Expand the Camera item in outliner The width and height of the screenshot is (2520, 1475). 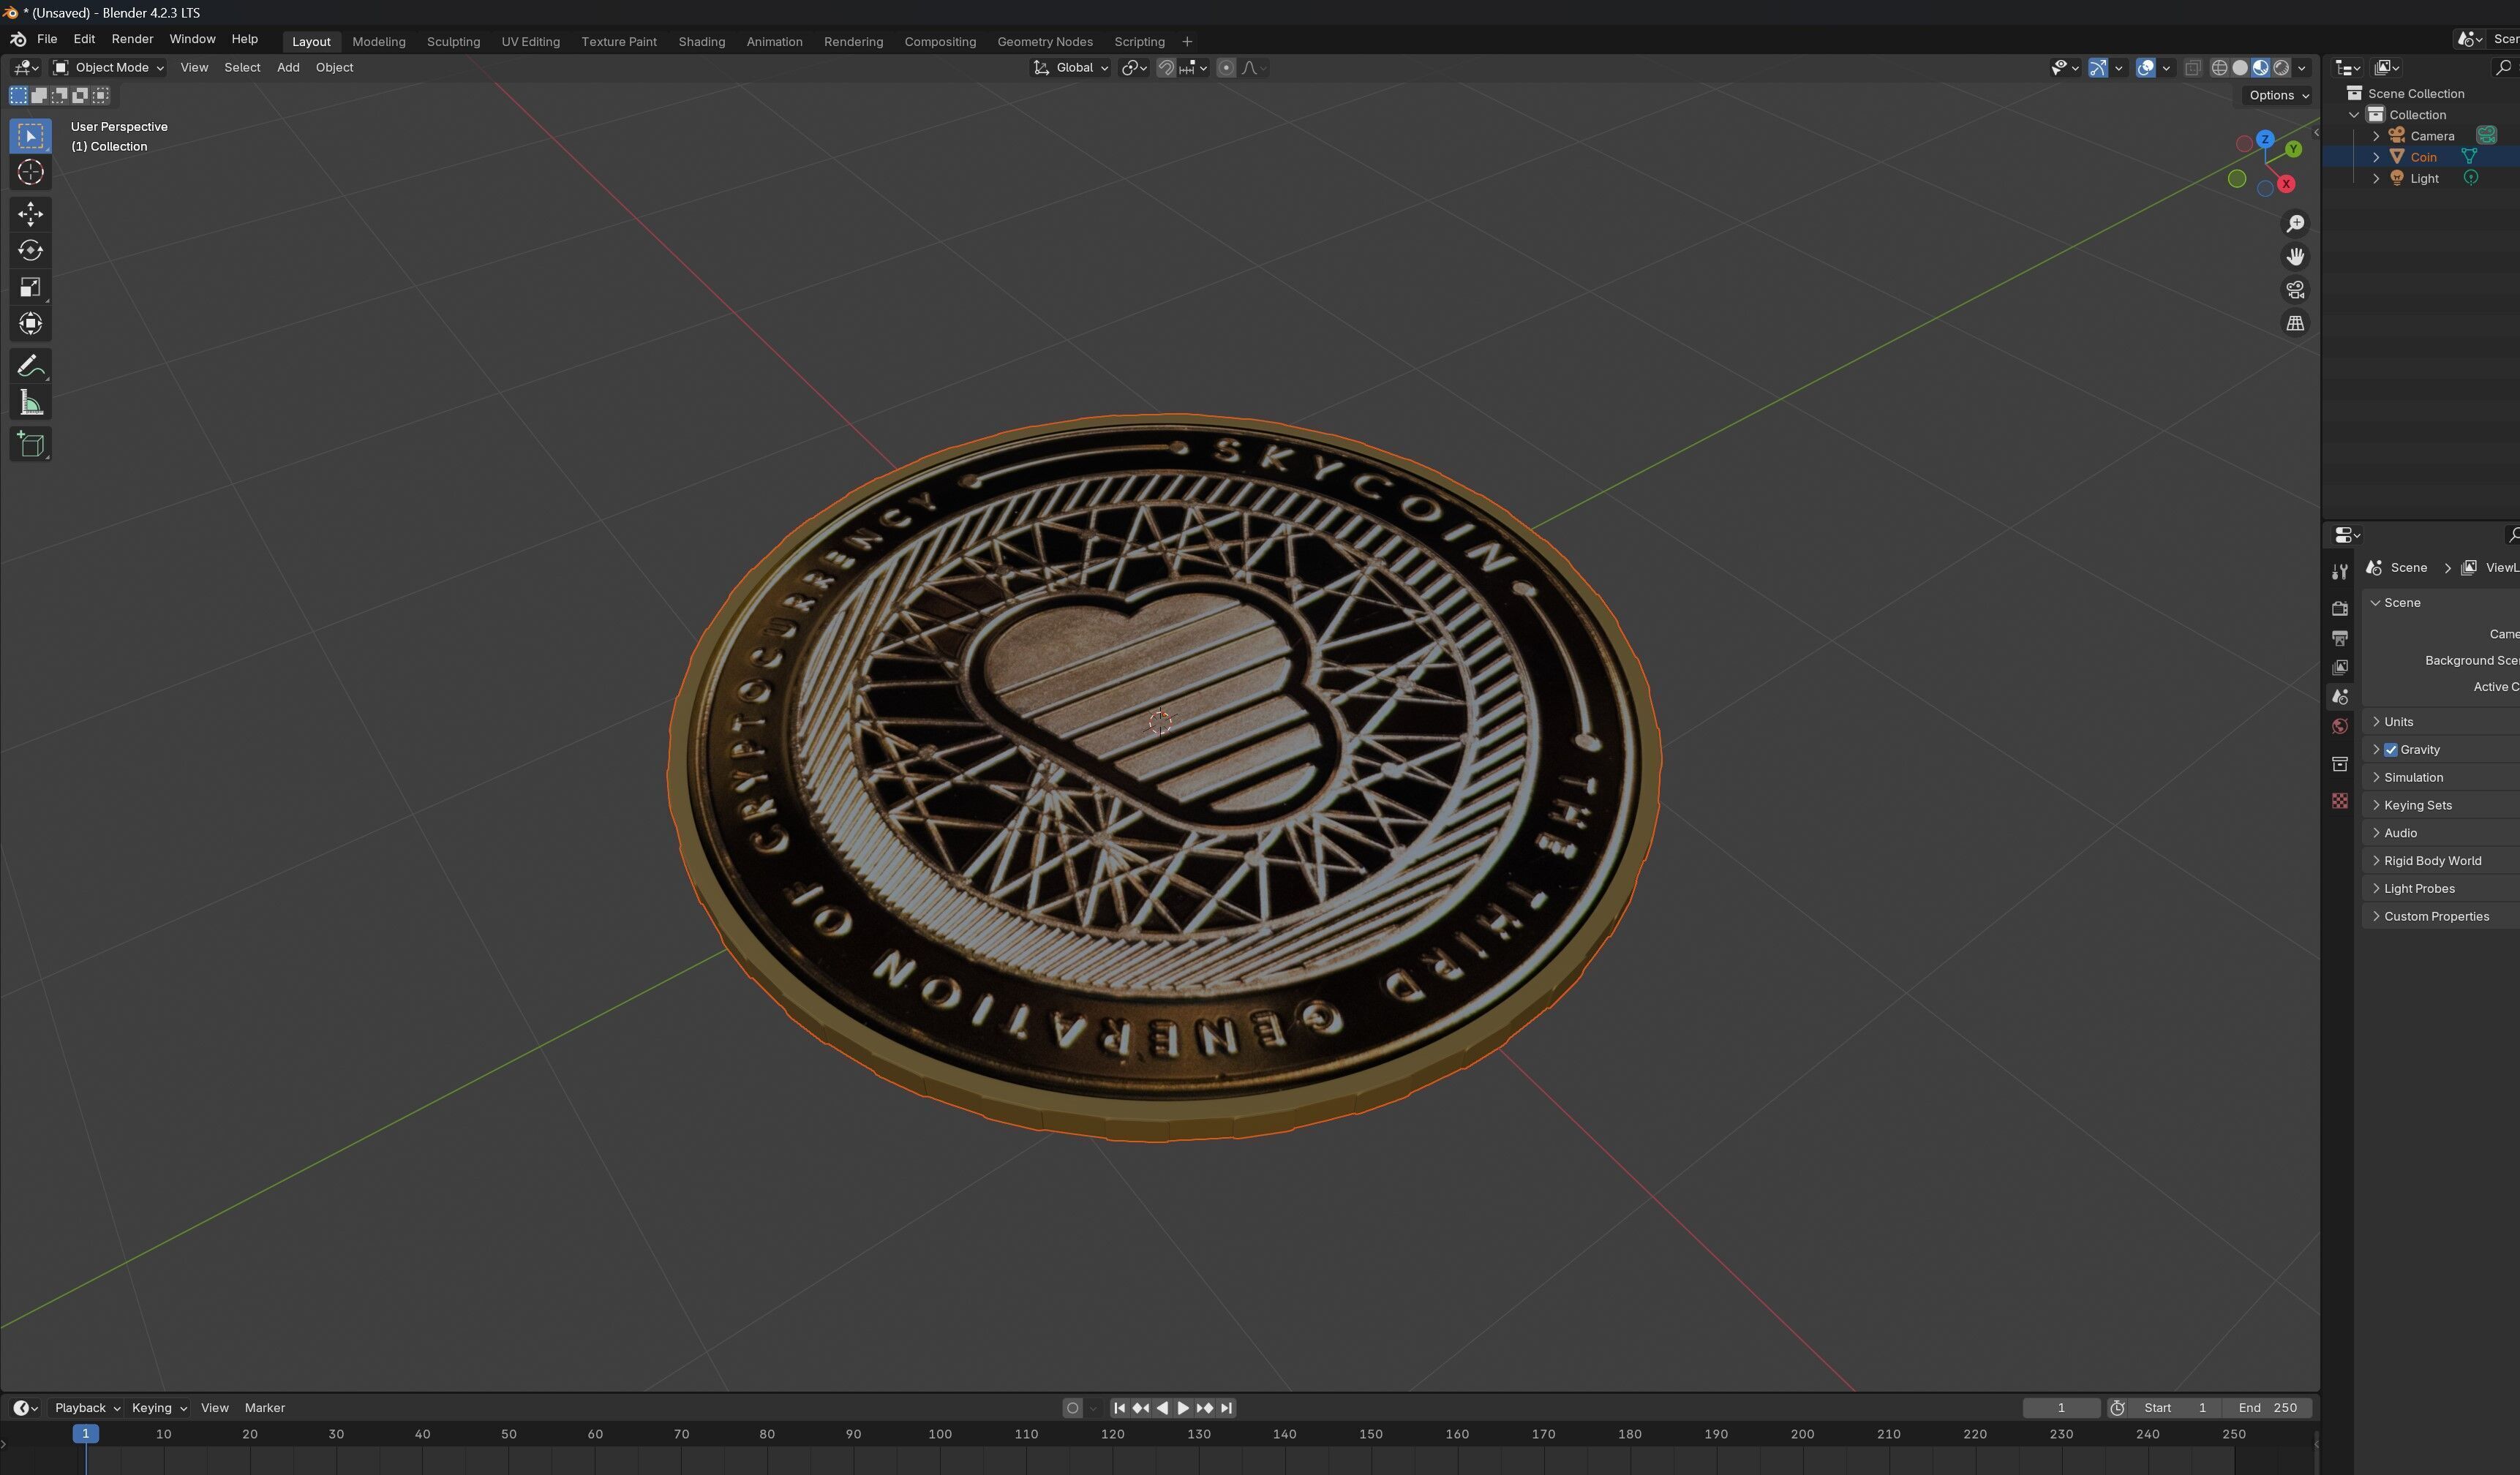2376,136
